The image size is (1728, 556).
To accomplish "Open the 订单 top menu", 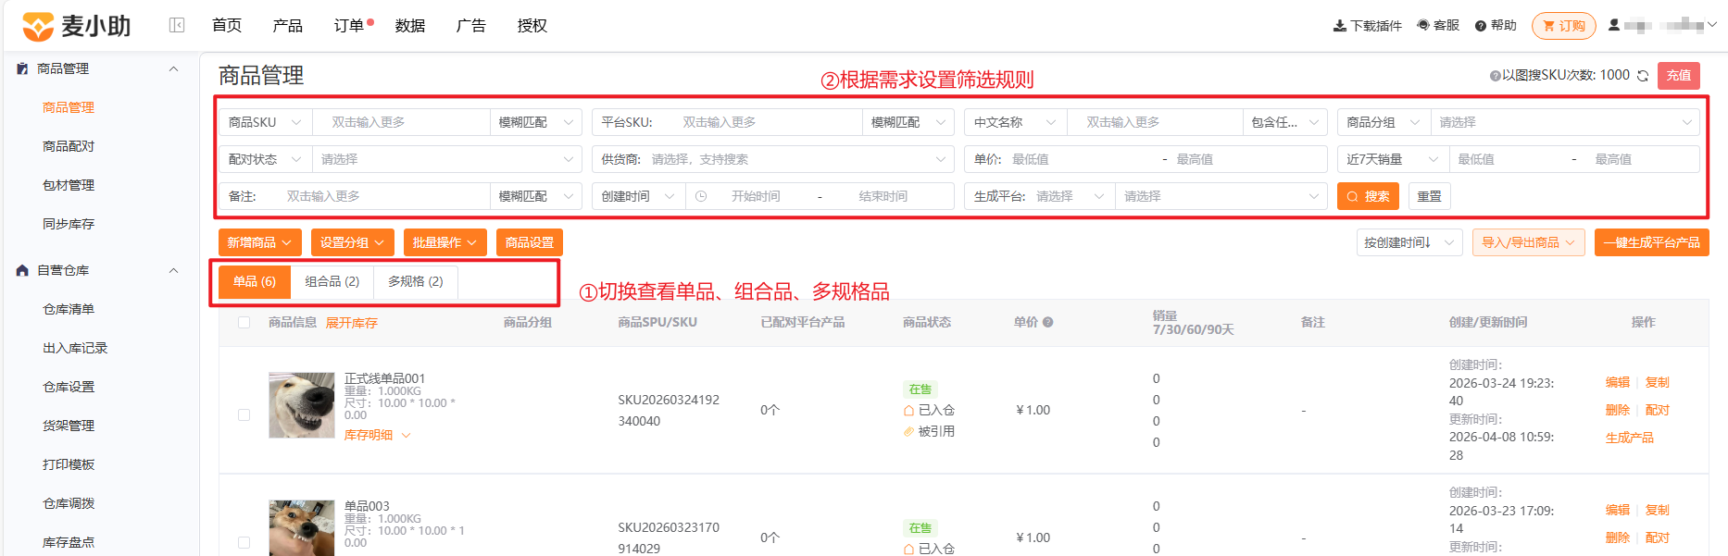I will 349,26.
